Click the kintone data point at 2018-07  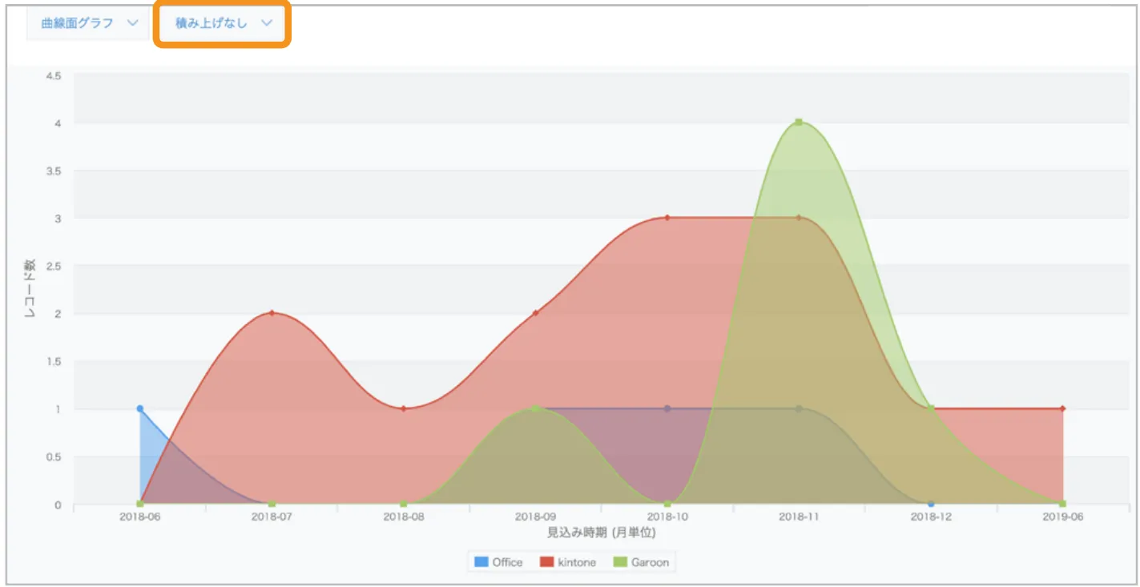[x=272, y=312]
